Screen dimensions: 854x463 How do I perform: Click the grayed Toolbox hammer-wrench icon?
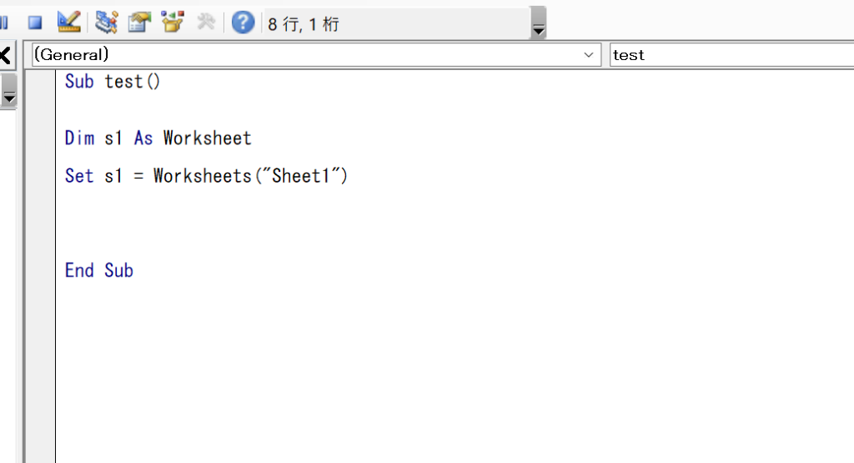206,23
